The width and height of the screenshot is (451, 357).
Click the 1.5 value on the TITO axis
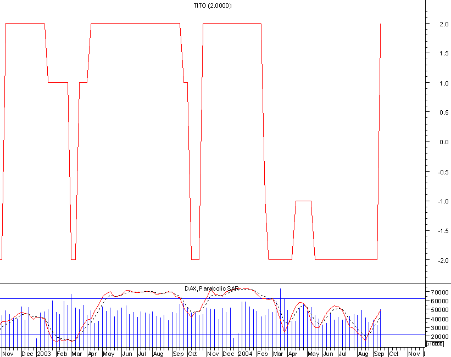tap(444, 53)
